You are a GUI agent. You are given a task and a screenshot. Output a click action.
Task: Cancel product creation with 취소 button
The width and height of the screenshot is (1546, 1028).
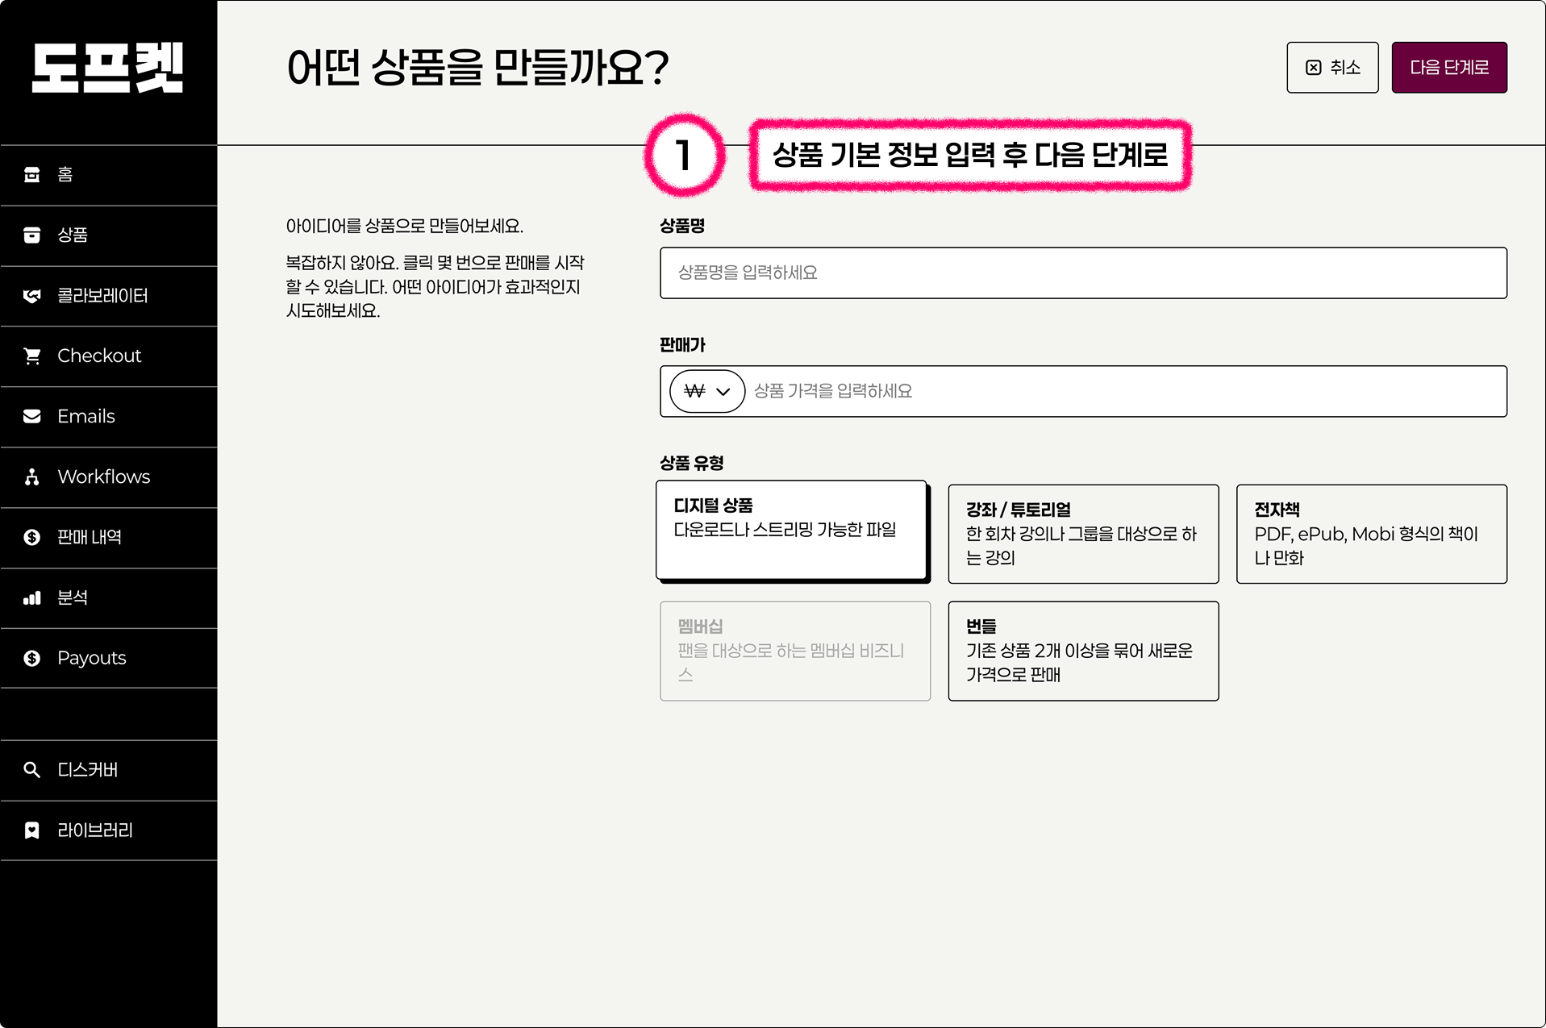1332,68
